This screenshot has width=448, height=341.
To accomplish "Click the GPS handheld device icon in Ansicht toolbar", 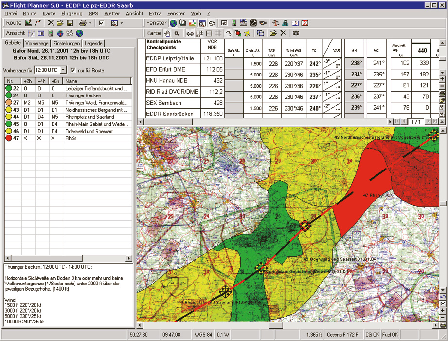I will [51, 34].
